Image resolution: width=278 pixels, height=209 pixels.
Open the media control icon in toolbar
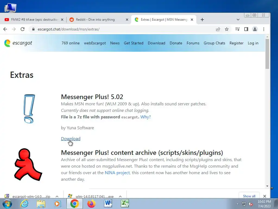pyautogui.click(x=237, y=29)
